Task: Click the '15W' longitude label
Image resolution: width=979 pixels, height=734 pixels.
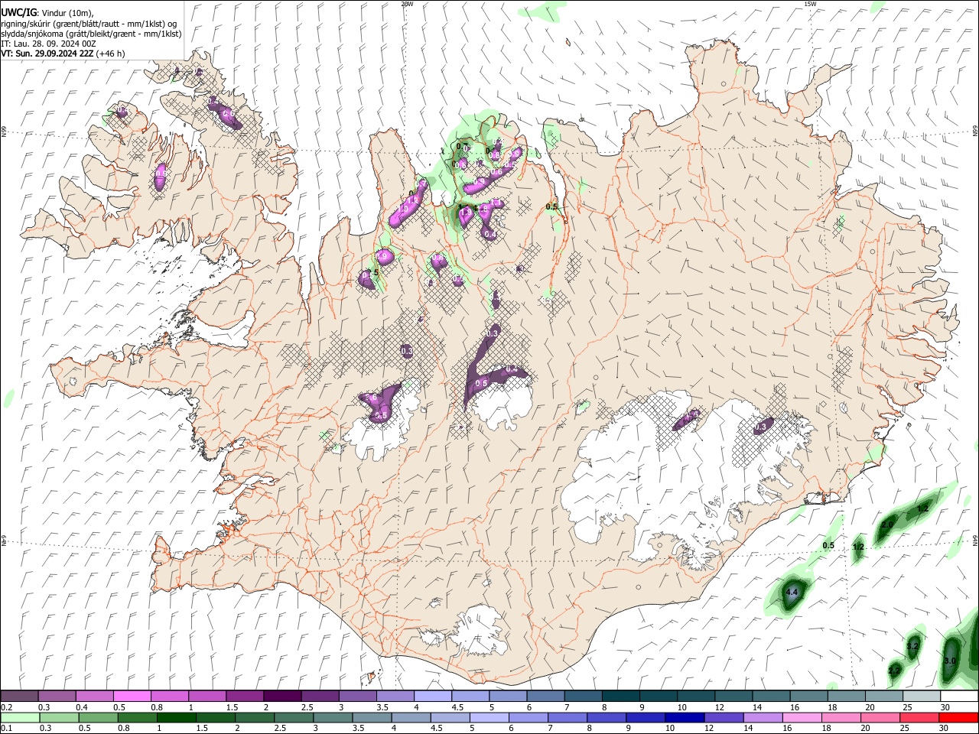Action: click(x=810, y=4)
